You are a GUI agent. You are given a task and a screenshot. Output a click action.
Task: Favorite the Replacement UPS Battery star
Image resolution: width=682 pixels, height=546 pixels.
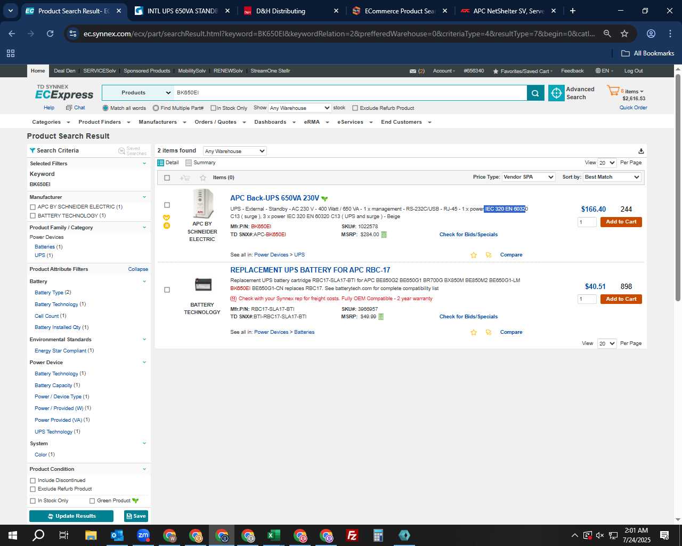(x=473, y=332)
